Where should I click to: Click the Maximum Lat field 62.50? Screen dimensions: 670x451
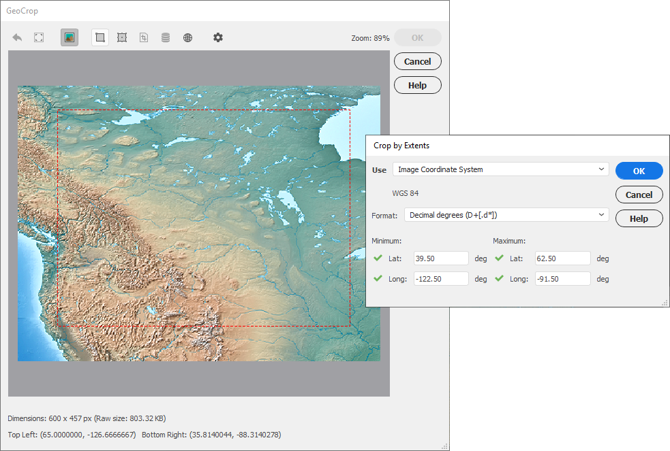pyautogui.click(x=563, y=258)
